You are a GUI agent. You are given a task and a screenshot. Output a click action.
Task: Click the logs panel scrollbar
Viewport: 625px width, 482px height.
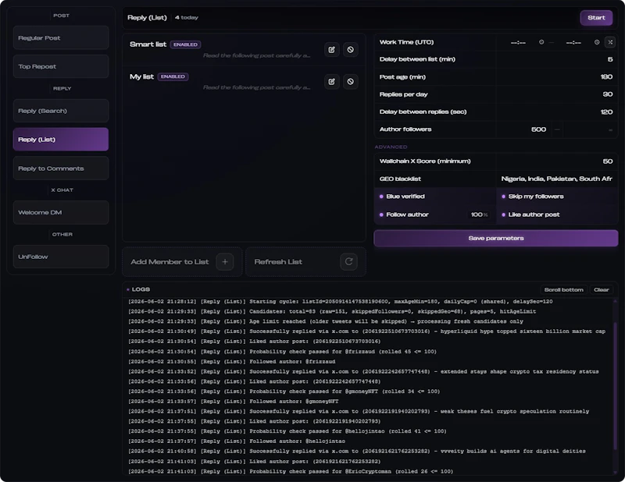pyautogui.click(x=615, y=386)
